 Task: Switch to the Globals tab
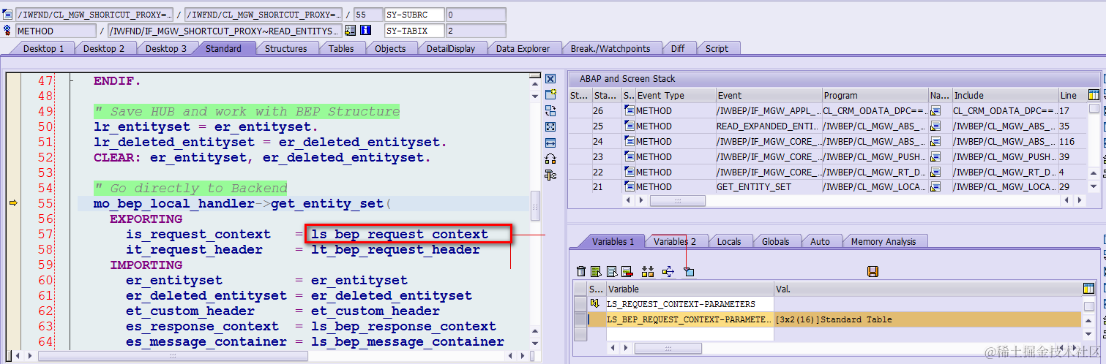[x=776, y=241]
